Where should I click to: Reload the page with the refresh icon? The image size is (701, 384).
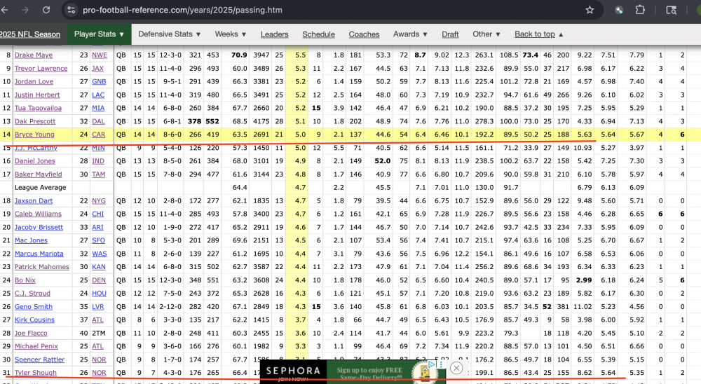(x=46, y=10)
